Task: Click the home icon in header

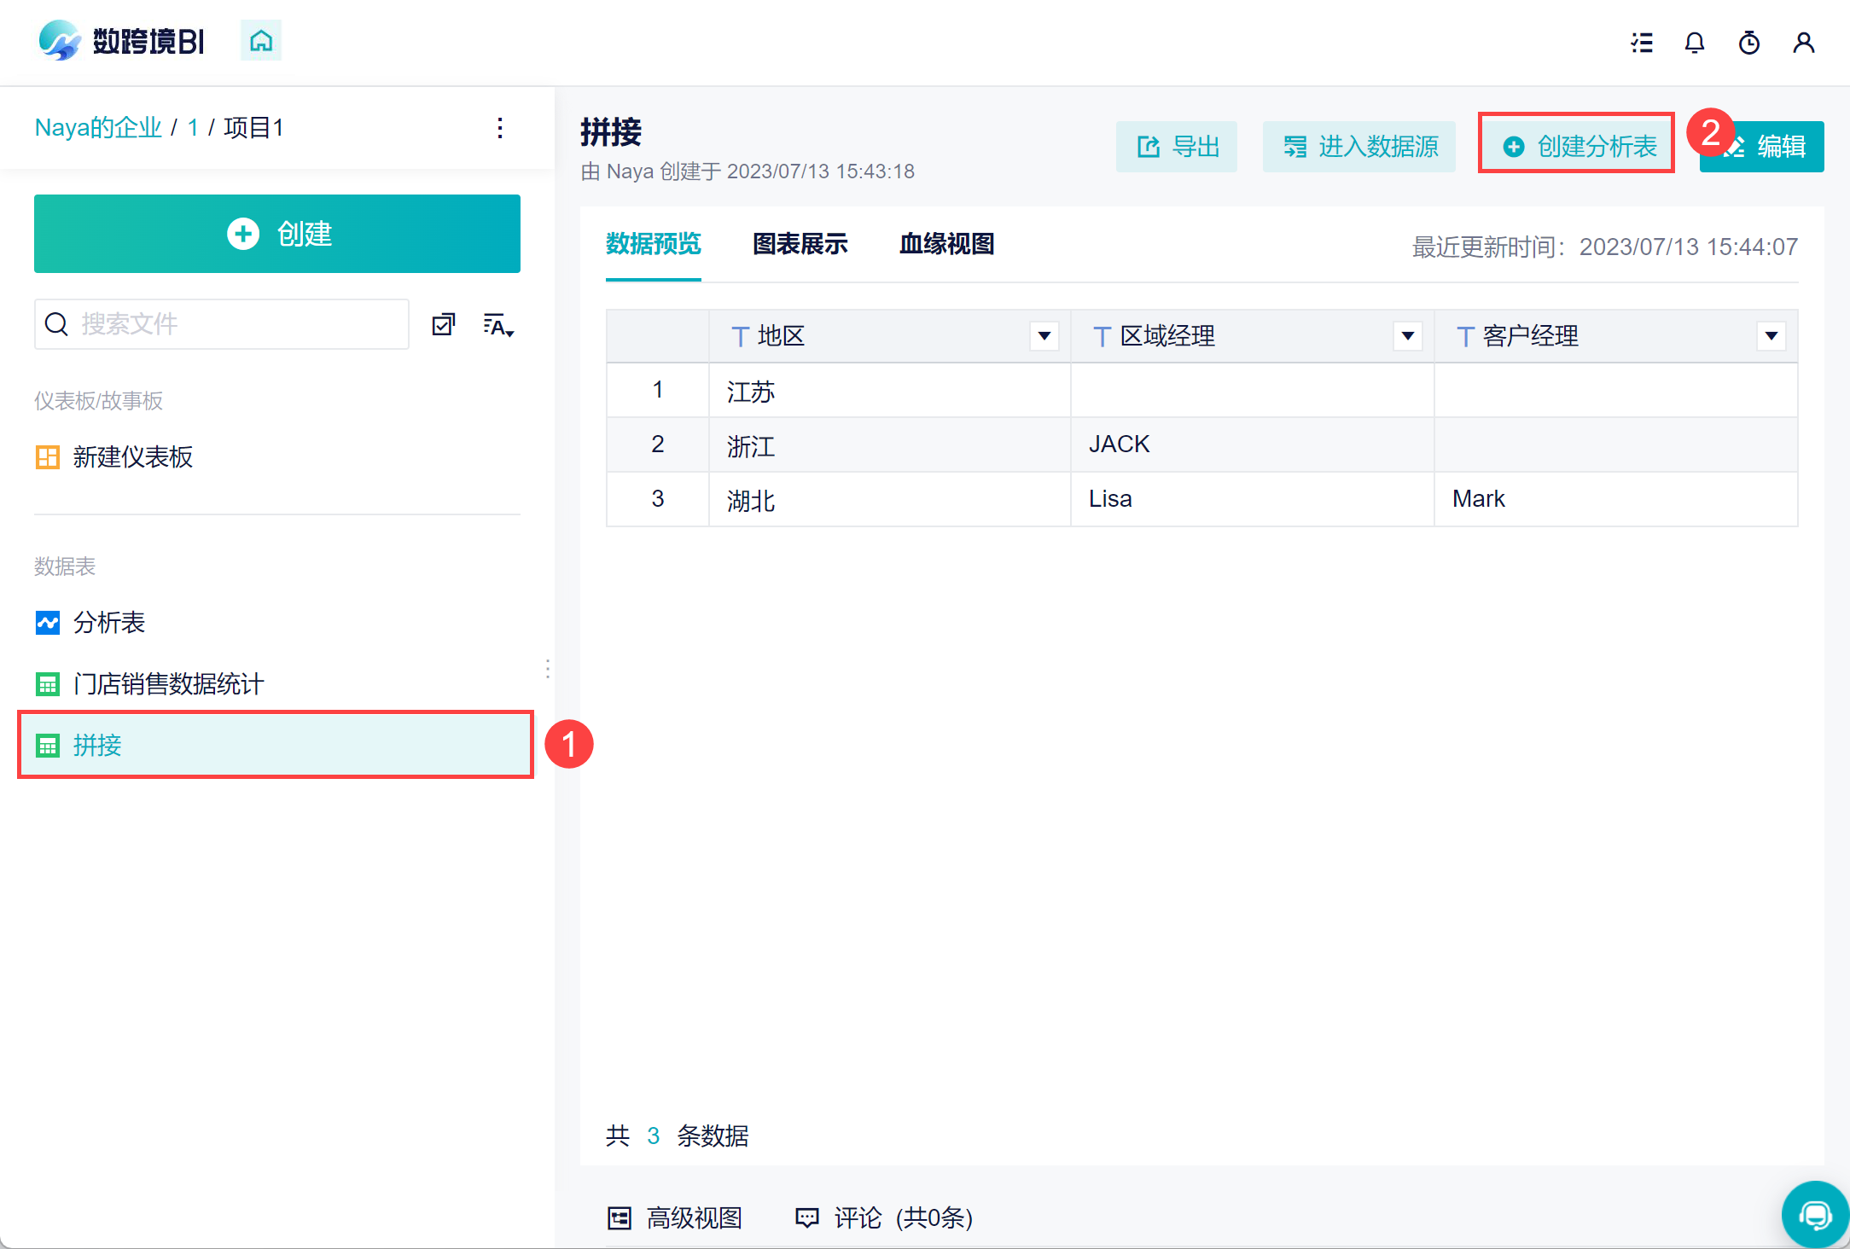Action: click(261, 41)
